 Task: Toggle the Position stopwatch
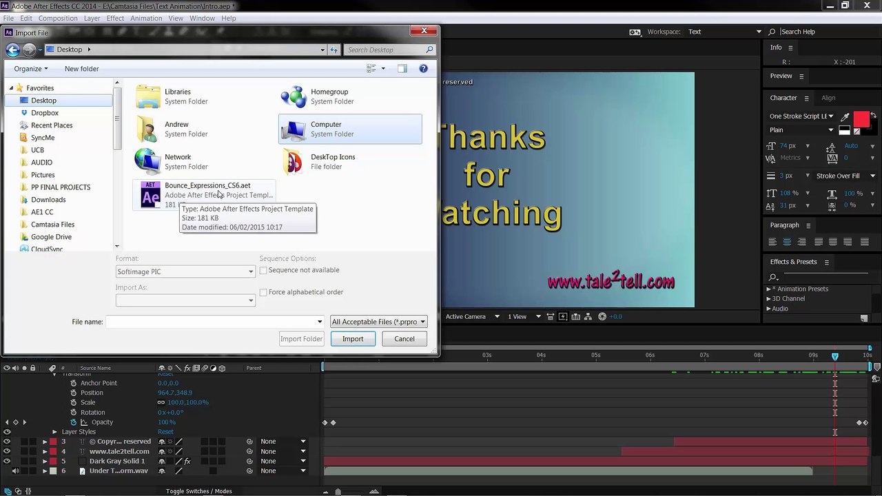(x=74, y=393)
